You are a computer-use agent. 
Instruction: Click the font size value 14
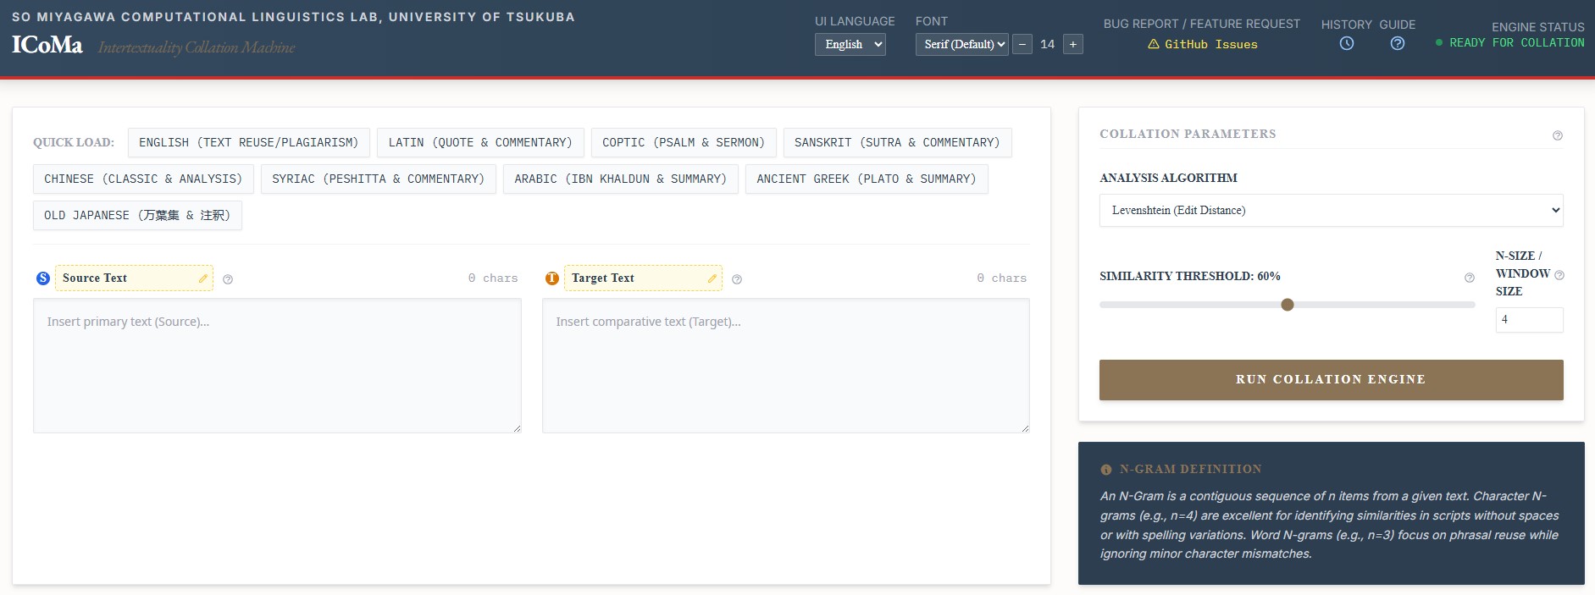(x=1048, y=44)
